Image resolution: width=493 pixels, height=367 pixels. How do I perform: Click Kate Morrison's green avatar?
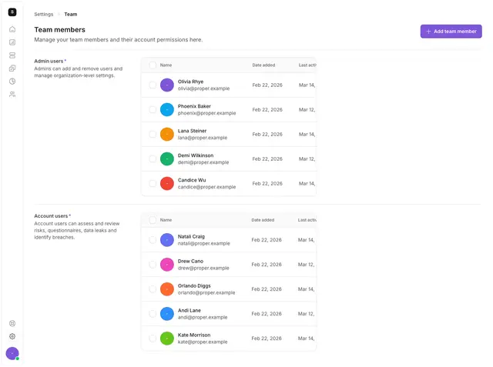[167, 339]
